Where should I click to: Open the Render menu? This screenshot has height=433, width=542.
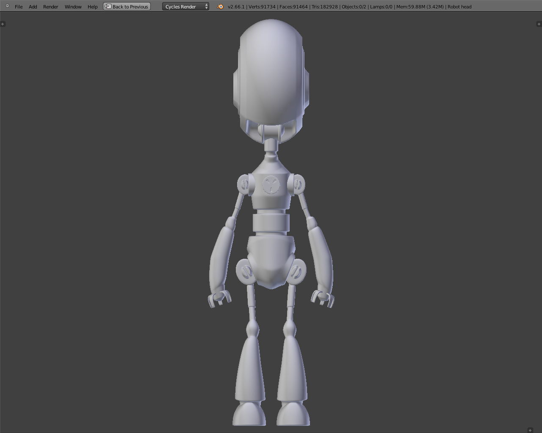coord(50,6)
